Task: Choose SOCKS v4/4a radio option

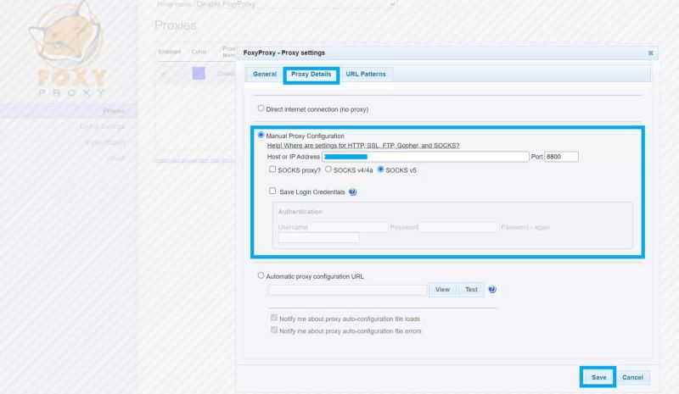Action: pyautogui.click(x=328, y=169)
